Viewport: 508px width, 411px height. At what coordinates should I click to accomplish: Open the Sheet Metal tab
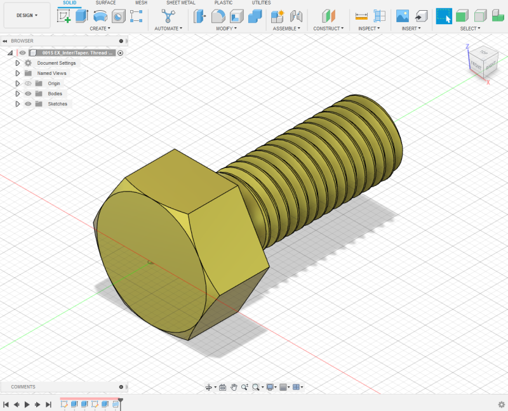click(181, 3)
